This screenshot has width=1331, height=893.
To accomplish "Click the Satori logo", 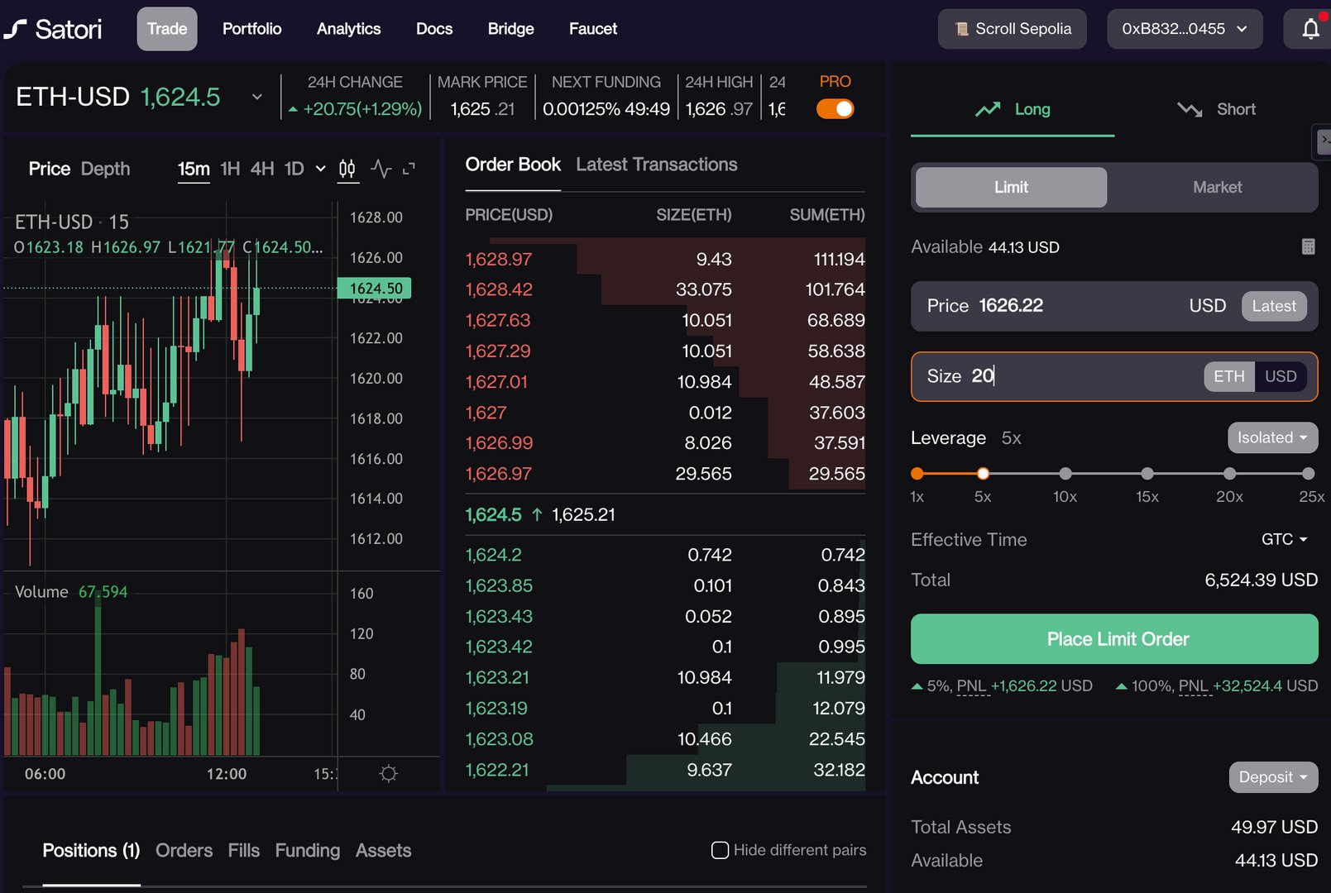I will point(53,30).
